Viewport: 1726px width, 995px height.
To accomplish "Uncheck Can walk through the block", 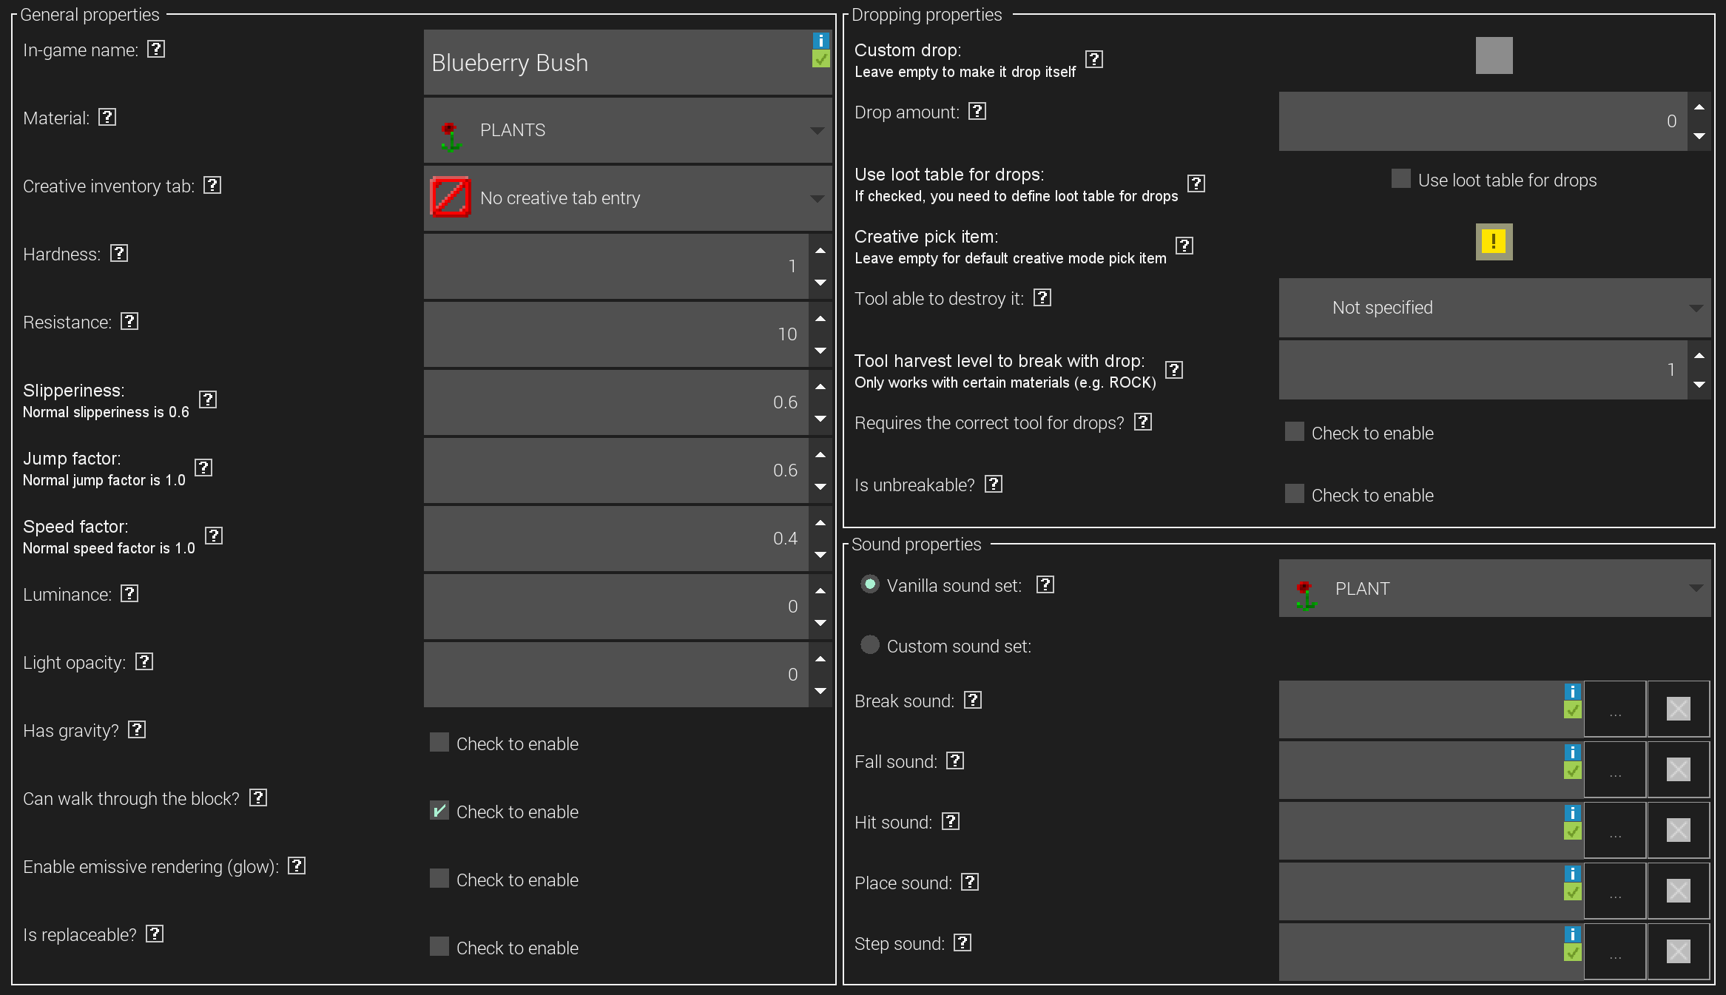I will click(439, 810).
